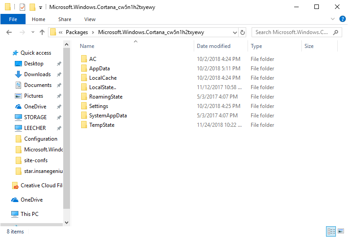Screen dimensions: 348x237
Task: Click the 11/24/2018 10:22 date cell
Action: pos(219,125)
